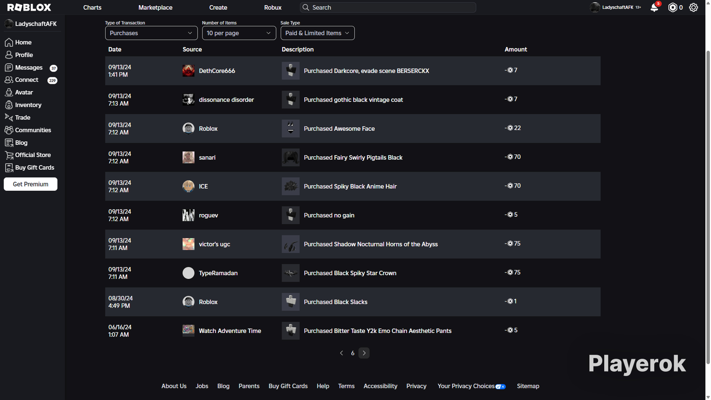Image resolution: width=711 pixels, height=400 pixels.
Task: Open the Jobs footer link
Action: click(202, 386)
